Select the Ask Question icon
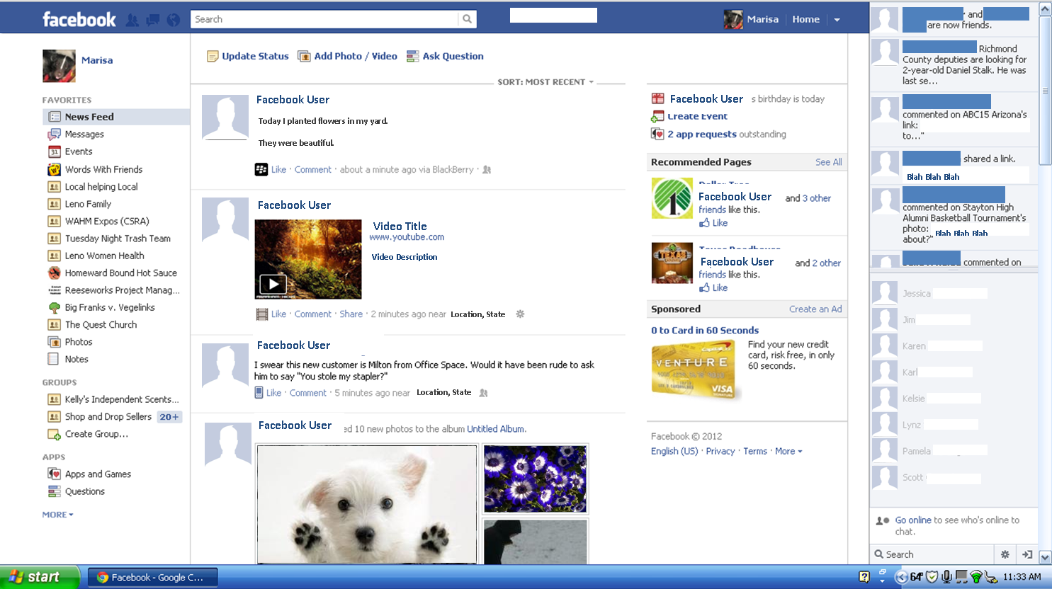 [x=413, y=56]
